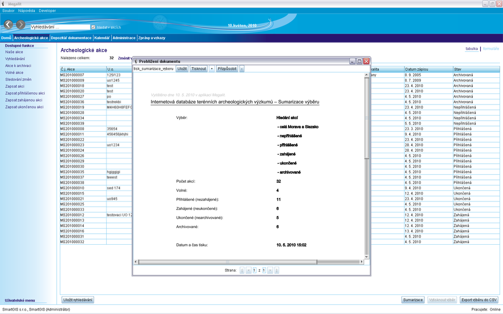Zoom in document with plus button
The height and width of the screenshot is (314, 503).
(212, 68)
